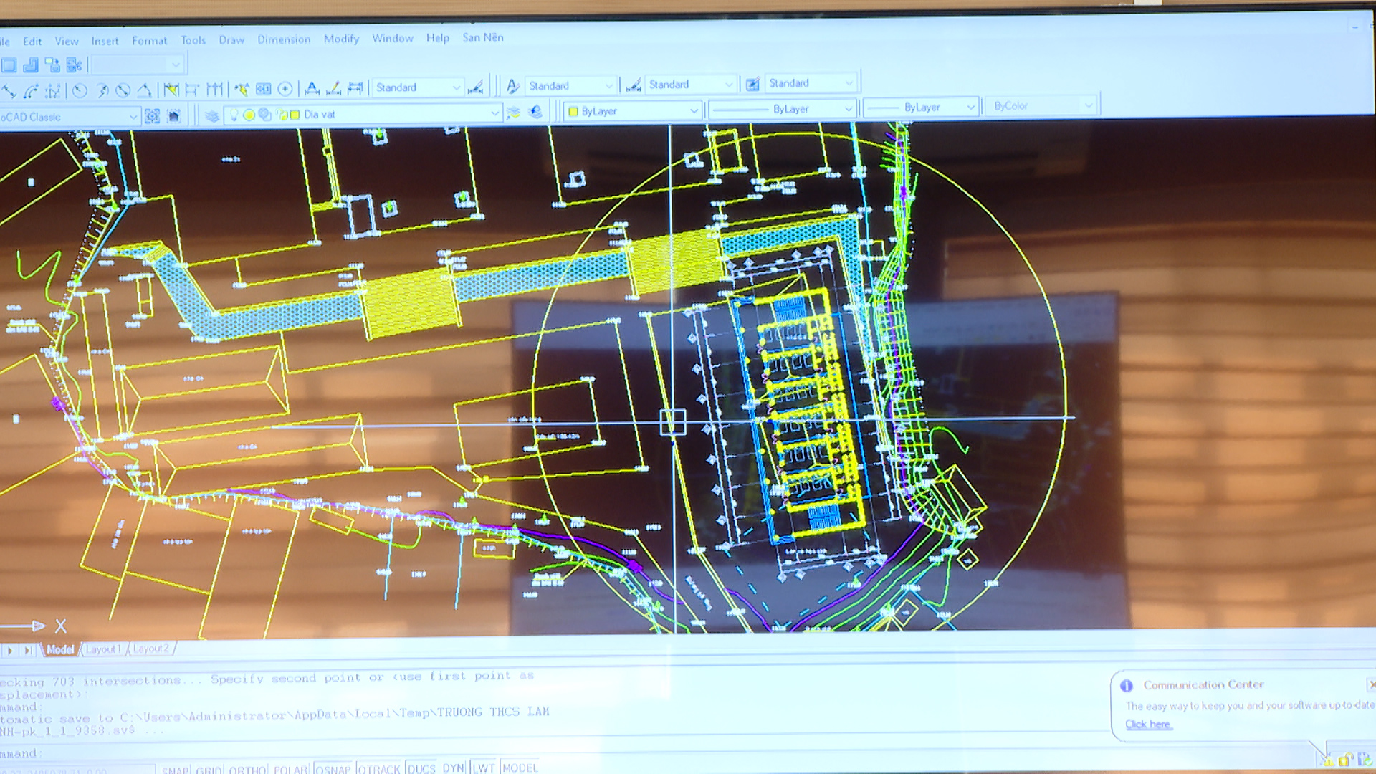Switch to the Layout2 tab
The height and width of the screenshot is (774, 1376).
pyautogui.click(x=151, y=649)
